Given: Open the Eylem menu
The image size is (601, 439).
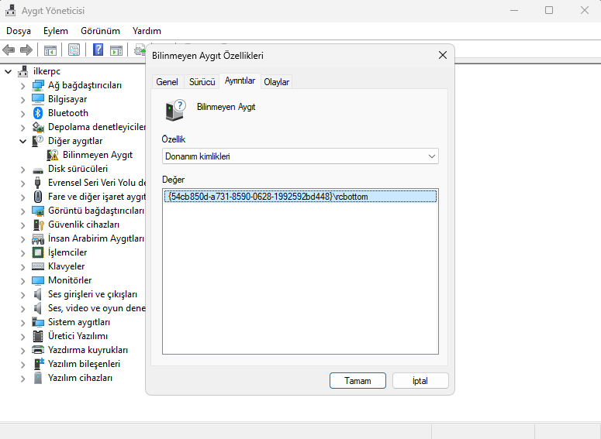Looking at the screenshot, I should click(x=56, y=31).
